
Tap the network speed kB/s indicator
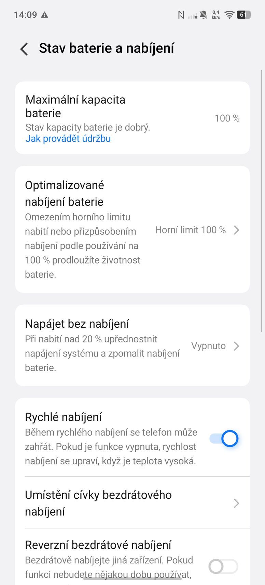pyautogui.click(x=216, y=15)
